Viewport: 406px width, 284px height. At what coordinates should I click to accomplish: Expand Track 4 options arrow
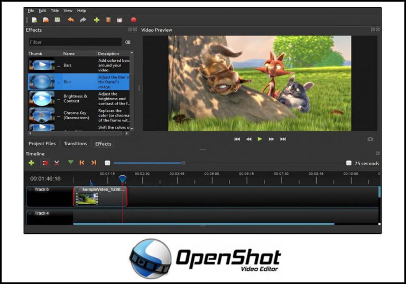(x=30, y=213)
